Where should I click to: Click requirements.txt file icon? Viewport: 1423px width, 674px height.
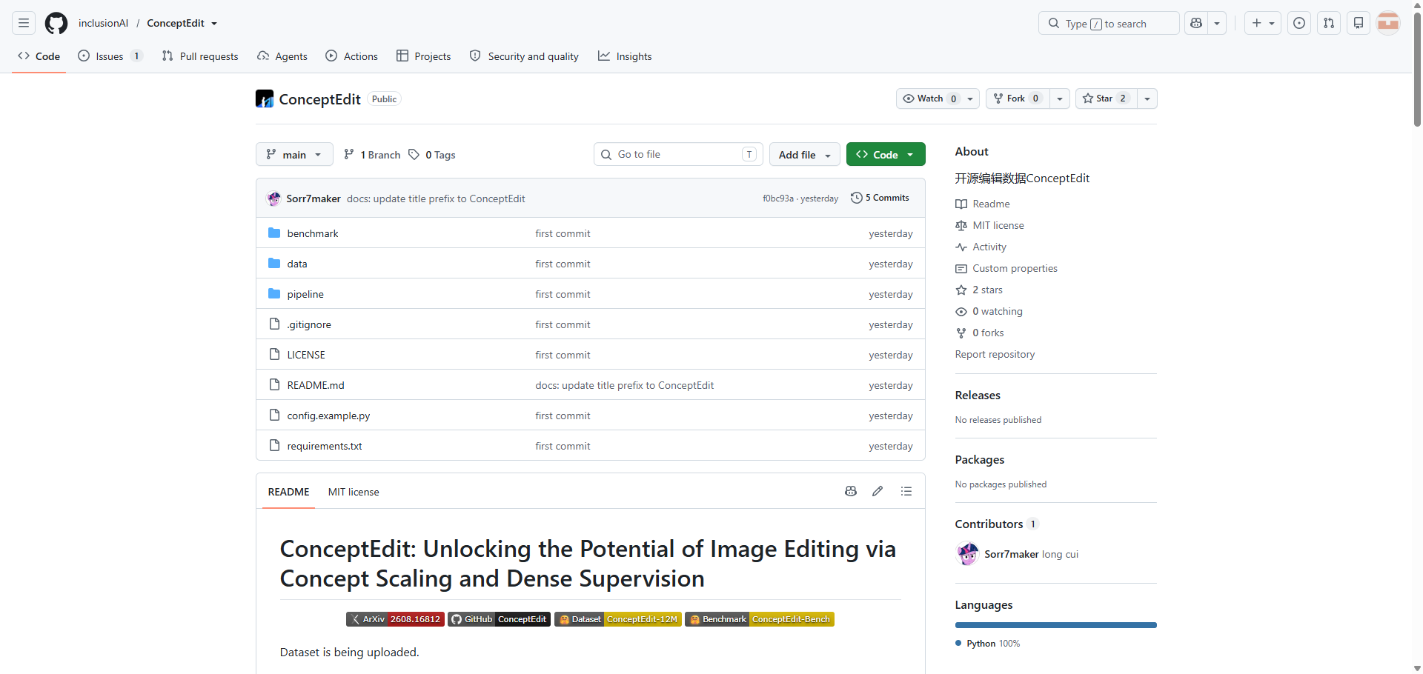[274, 445]
